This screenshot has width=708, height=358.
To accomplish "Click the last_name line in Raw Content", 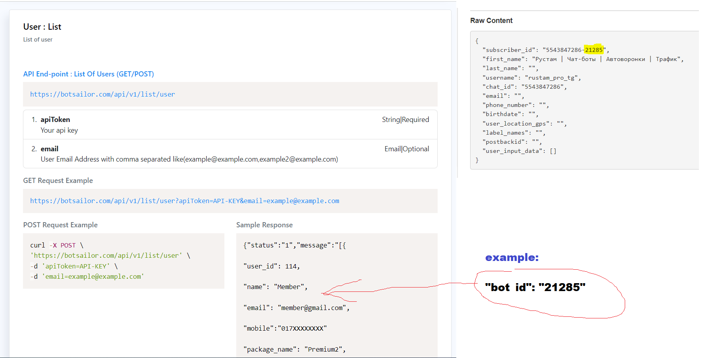I will [x=511, y=68].
